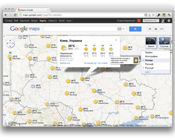175x140 pixels.
Task: Expand the left side panel arrow
Action: click(4, 37)
